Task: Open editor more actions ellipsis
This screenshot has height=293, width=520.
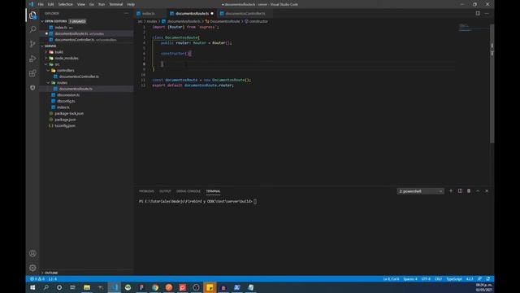Action: coord(487,13)
